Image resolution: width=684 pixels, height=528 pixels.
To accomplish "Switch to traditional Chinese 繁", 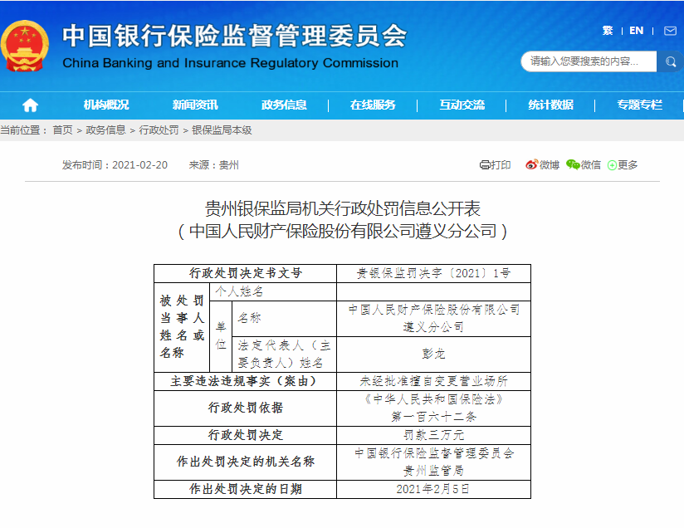I will click(608, 31).
